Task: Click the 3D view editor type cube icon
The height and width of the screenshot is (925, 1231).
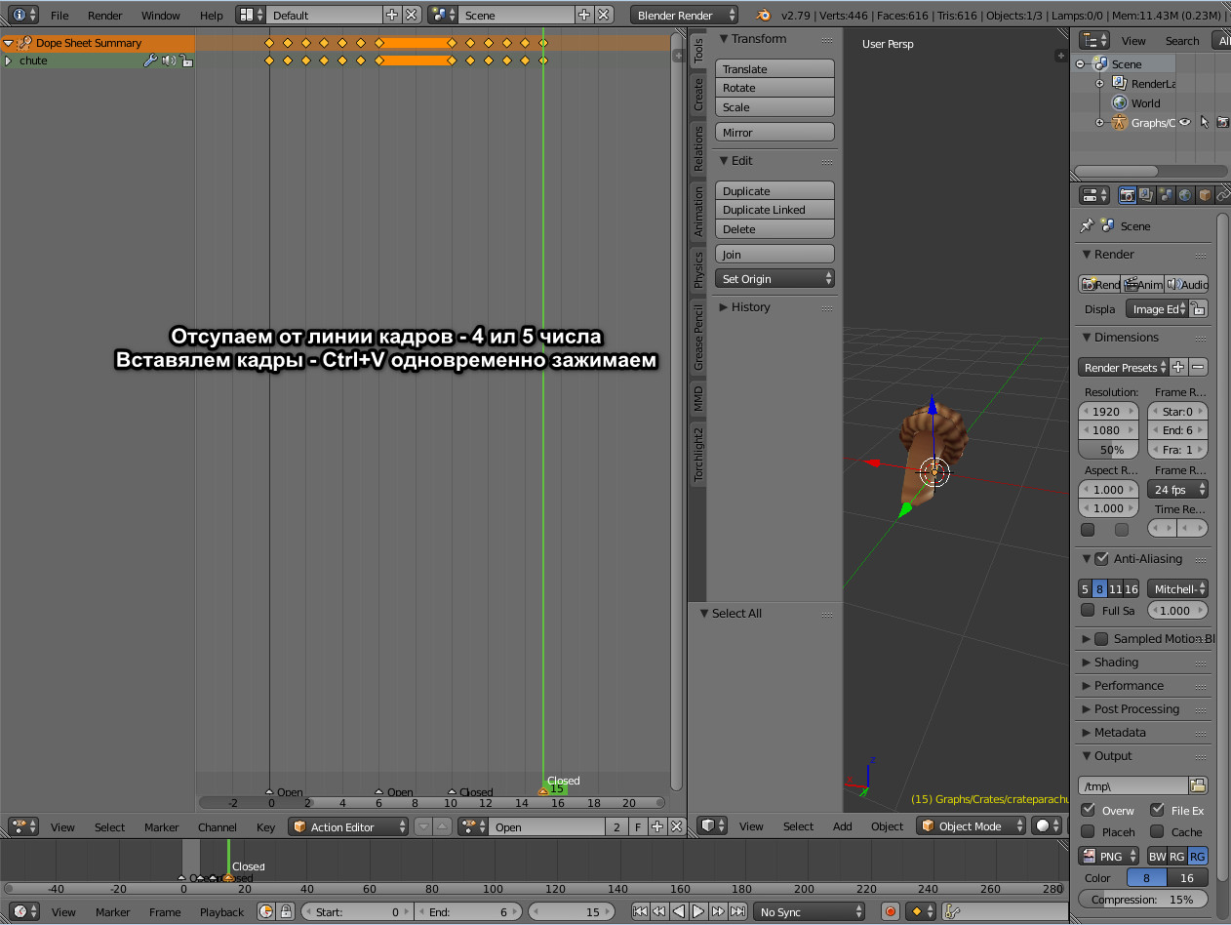Action: pyautogui.click(x=715, y=825)
